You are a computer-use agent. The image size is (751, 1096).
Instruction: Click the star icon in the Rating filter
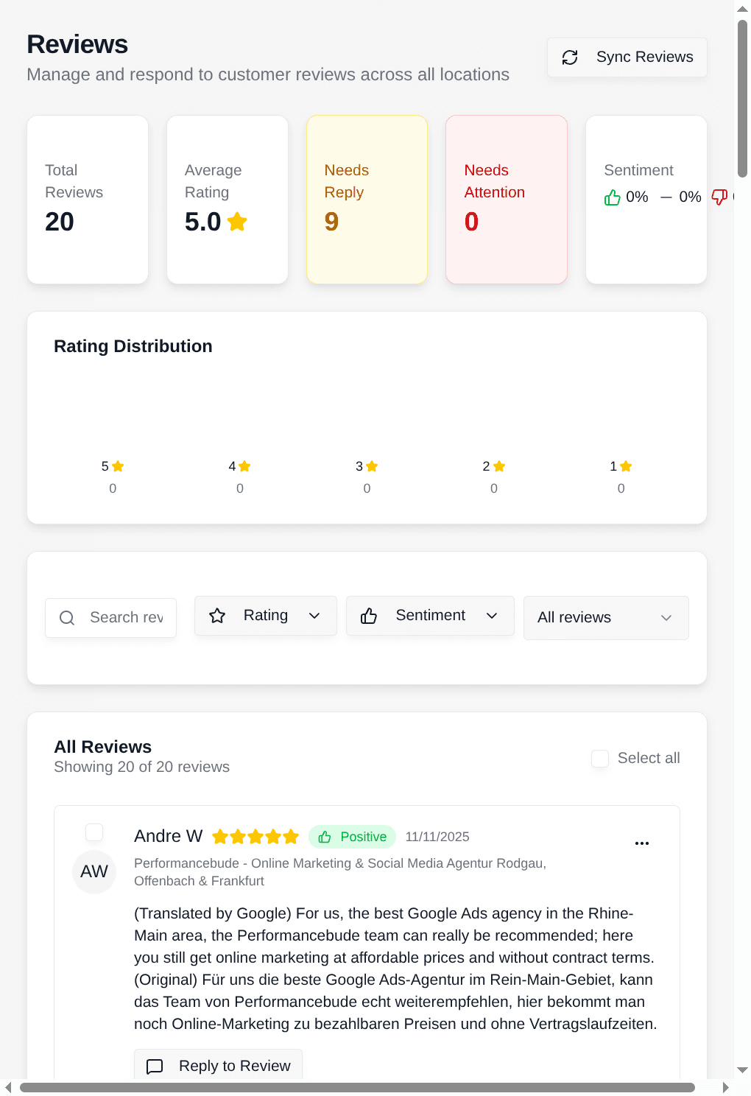(x=217, y=615)
